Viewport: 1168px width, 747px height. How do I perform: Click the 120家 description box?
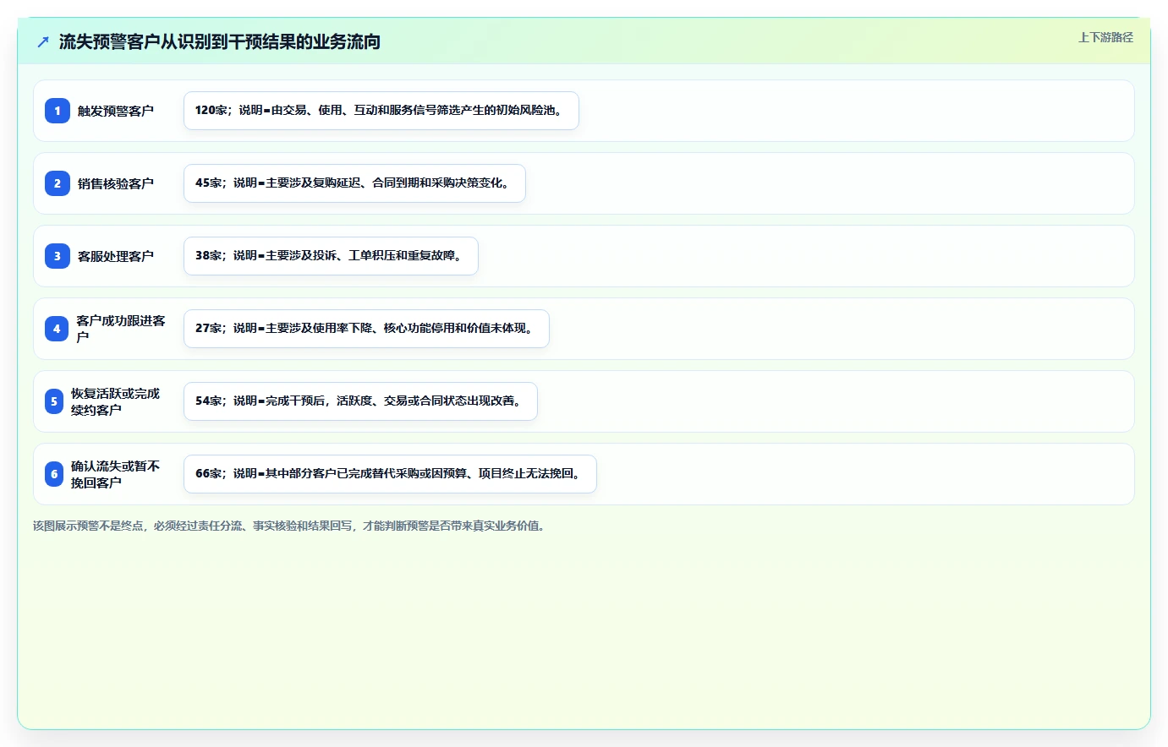381,111
